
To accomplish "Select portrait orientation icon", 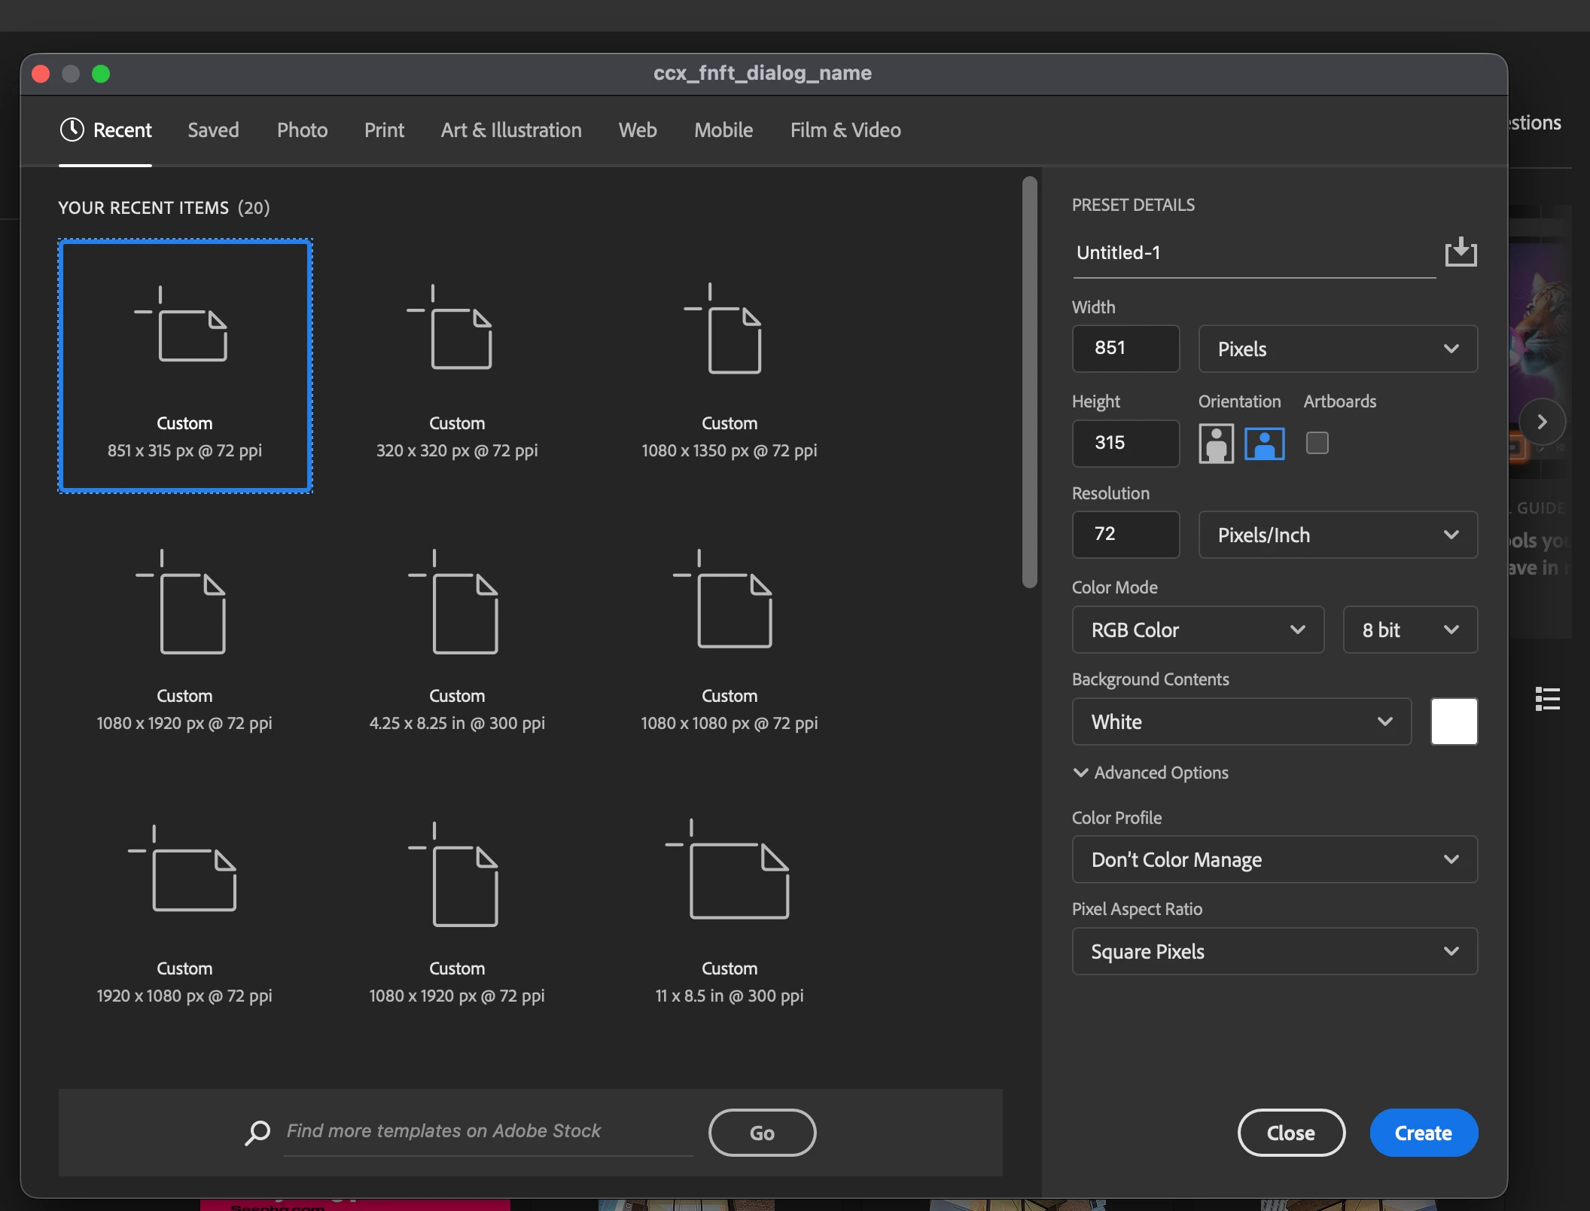I will coord(1216,444).
